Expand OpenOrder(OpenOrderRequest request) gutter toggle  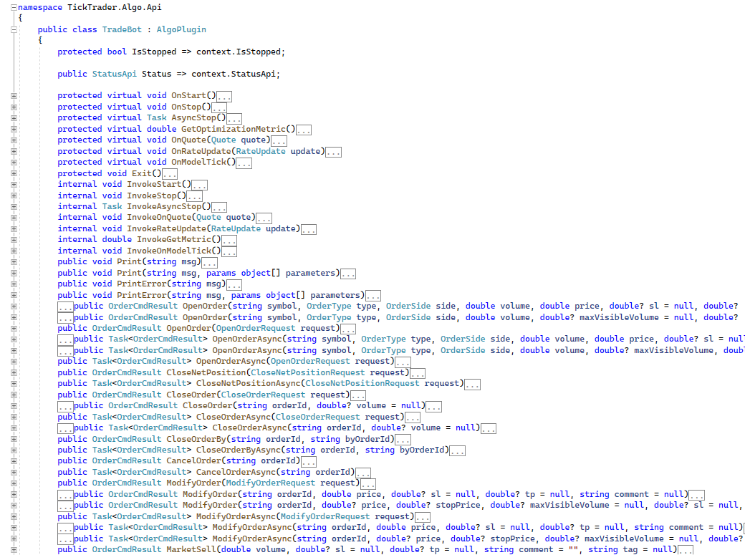[x=14, y=329]
